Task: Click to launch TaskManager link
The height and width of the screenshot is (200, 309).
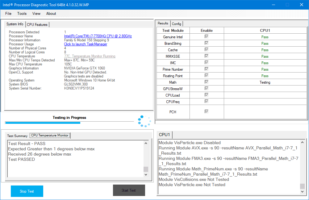Action: click(86, 44)
